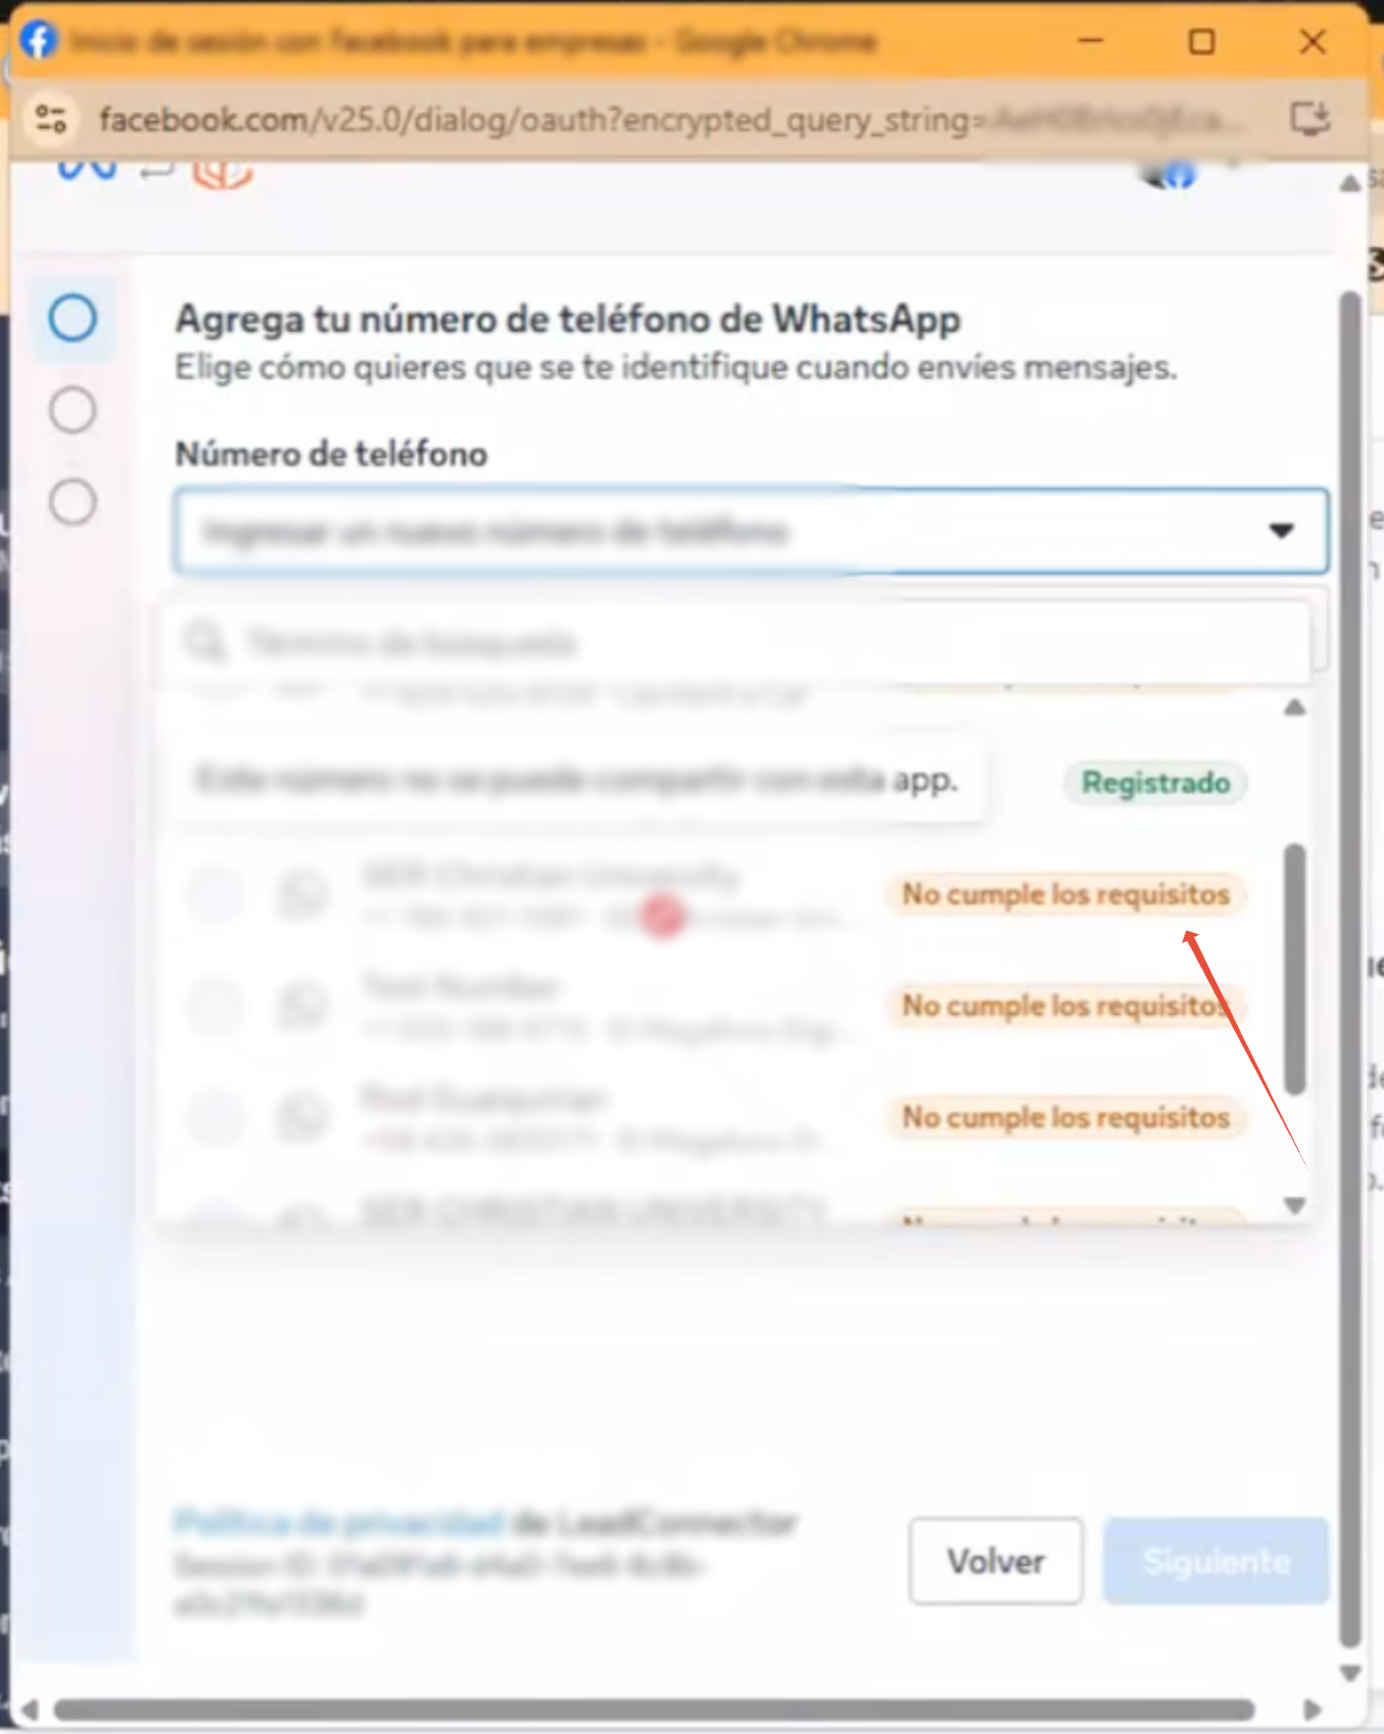Viewport: 1384px width, 1734px height.
Task: Select radio button for third ineligible number
Action: [x=216, y=1117]
